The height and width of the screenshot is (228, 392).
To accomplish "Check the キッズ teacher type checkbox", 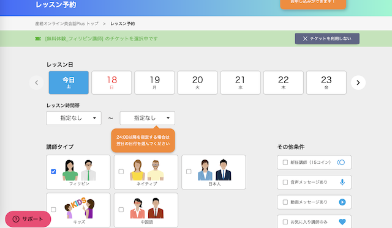I will pyautogui.click(x=53, y=210).
